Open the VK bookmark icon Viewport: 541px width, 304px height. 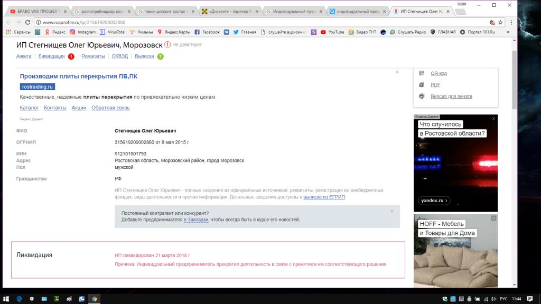click(226, 32)
